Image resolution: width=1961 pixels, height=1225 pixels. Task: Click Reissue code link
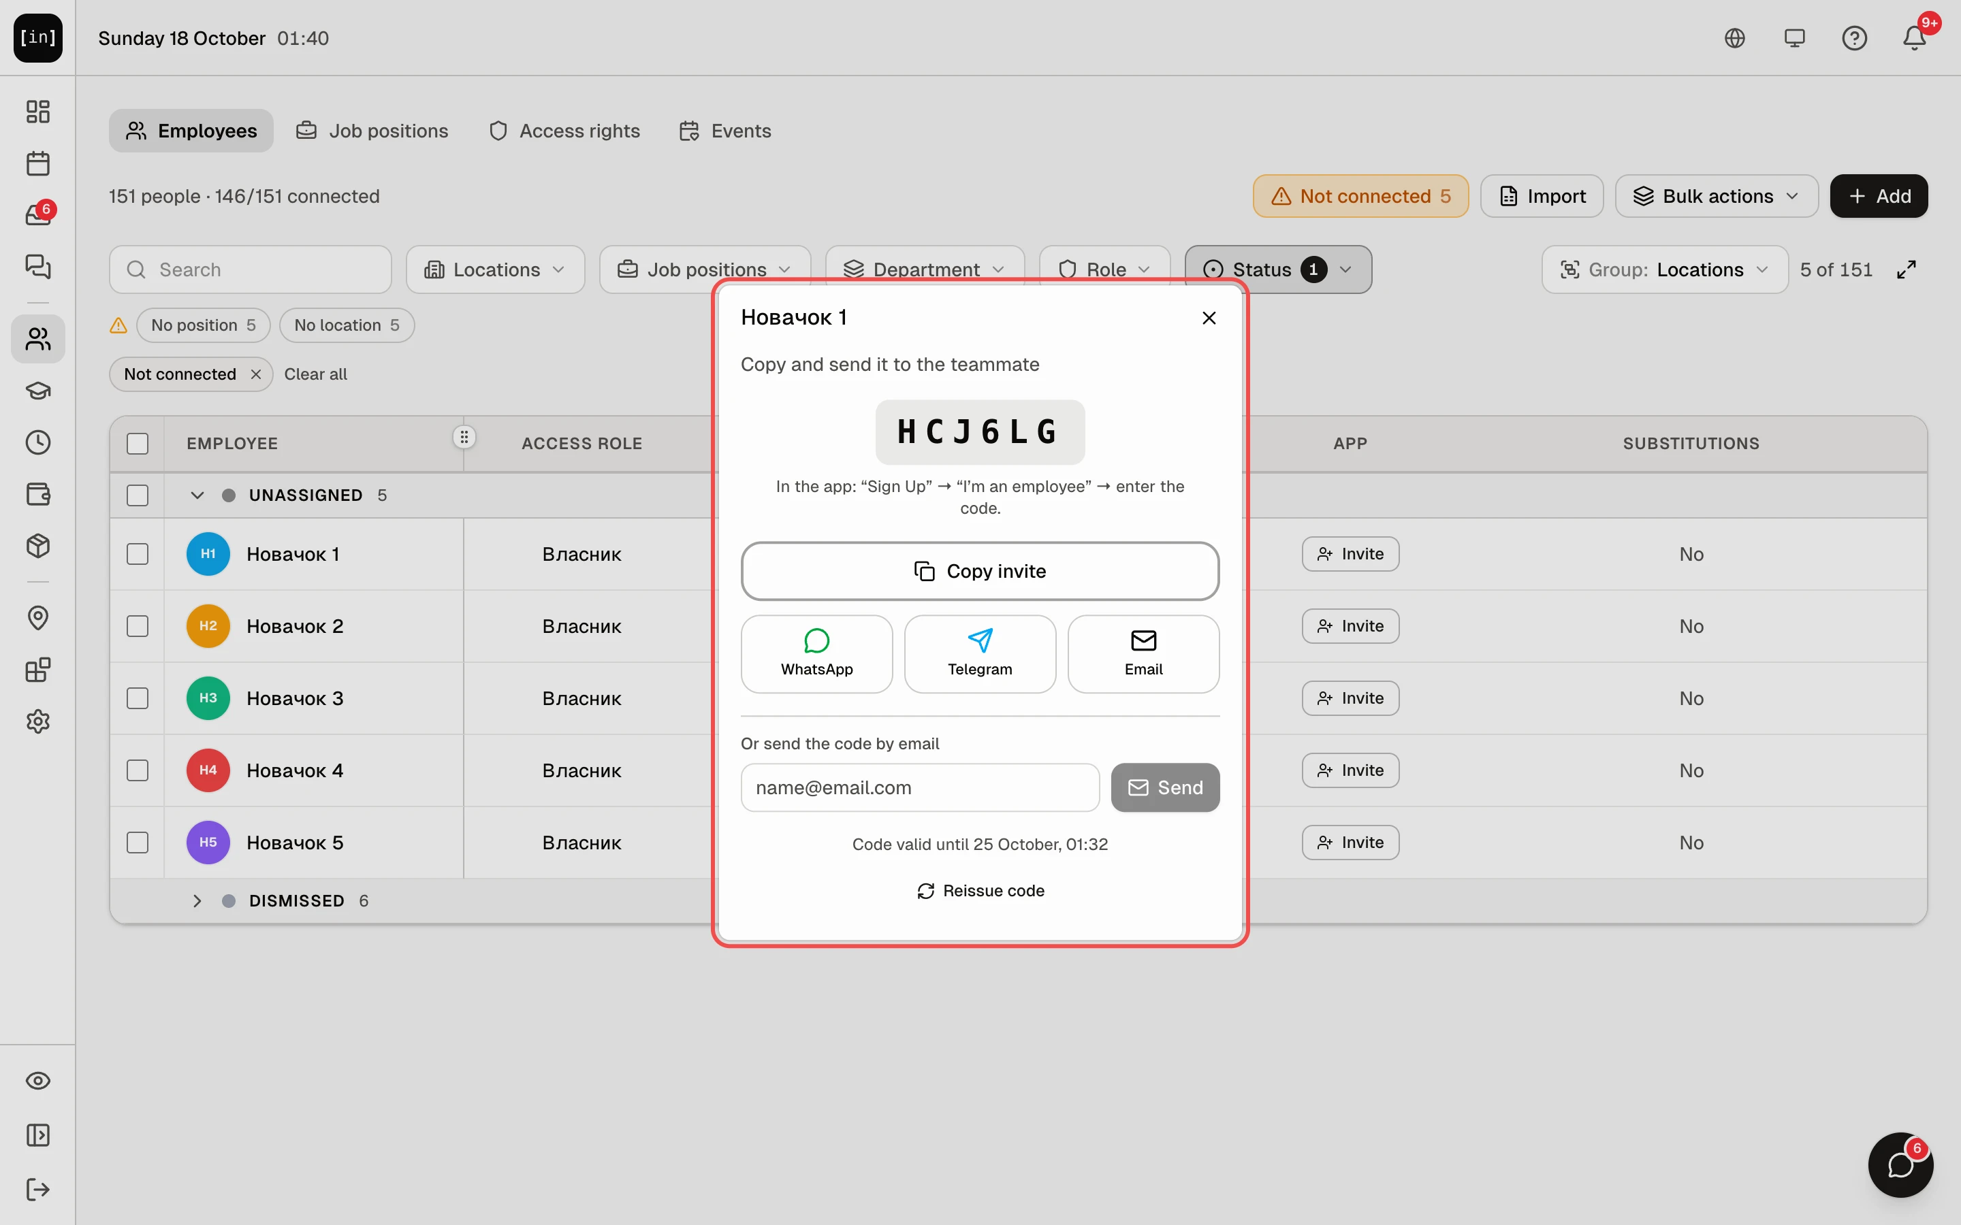(980, 890)
